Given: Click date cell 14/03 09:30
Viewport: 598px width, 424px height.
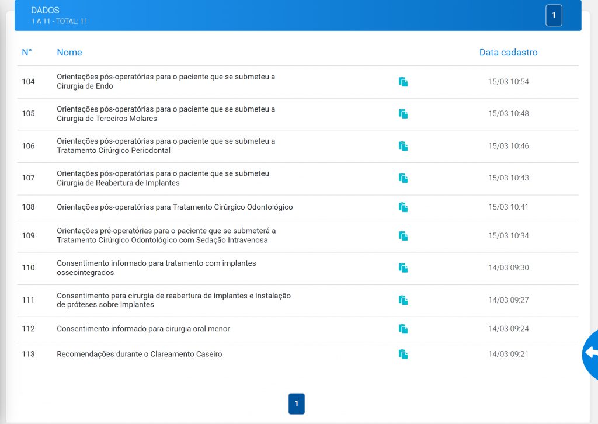Looking at the screenshot, I should [x=509, y=267].
